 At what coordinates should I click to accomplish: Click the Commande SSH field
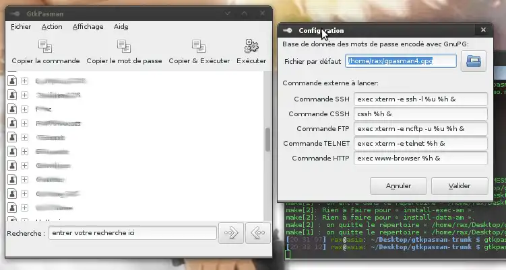point(420,99)
